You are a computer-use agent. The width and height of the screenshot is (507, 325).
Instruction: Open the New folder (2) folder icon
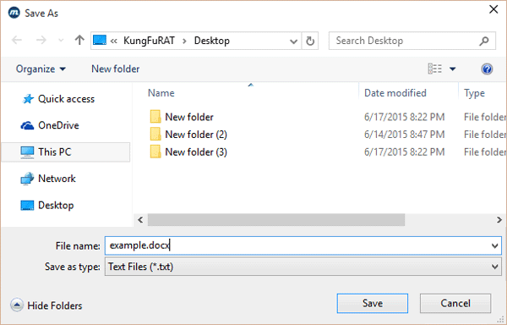pyautogui.click(x=155, y=135)
